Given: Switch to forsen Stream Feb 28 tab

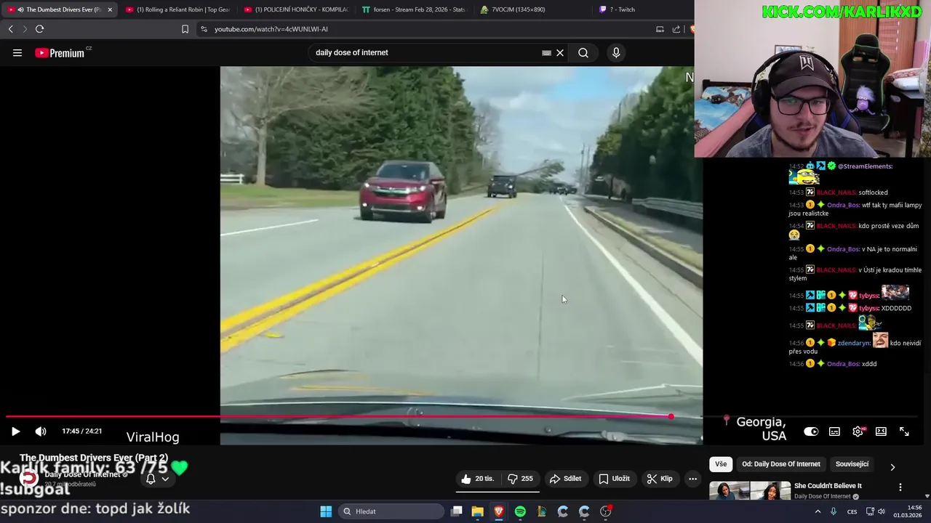Looking at the screenshot, I should pyautogui.click(x=414, y=9).
